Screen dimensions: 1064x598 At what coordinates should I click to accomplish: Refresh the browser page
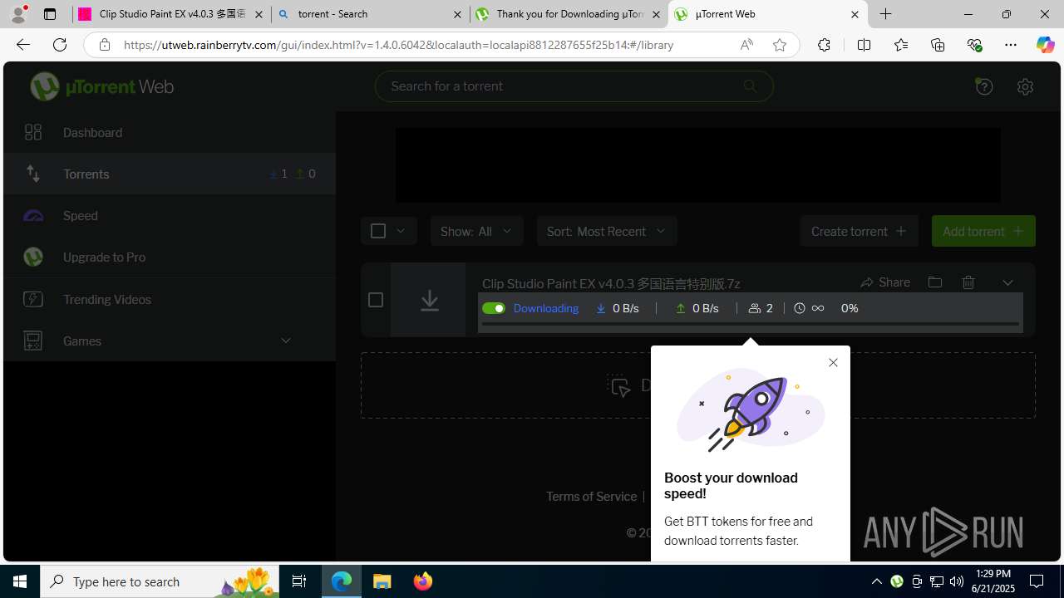point(60,45)
